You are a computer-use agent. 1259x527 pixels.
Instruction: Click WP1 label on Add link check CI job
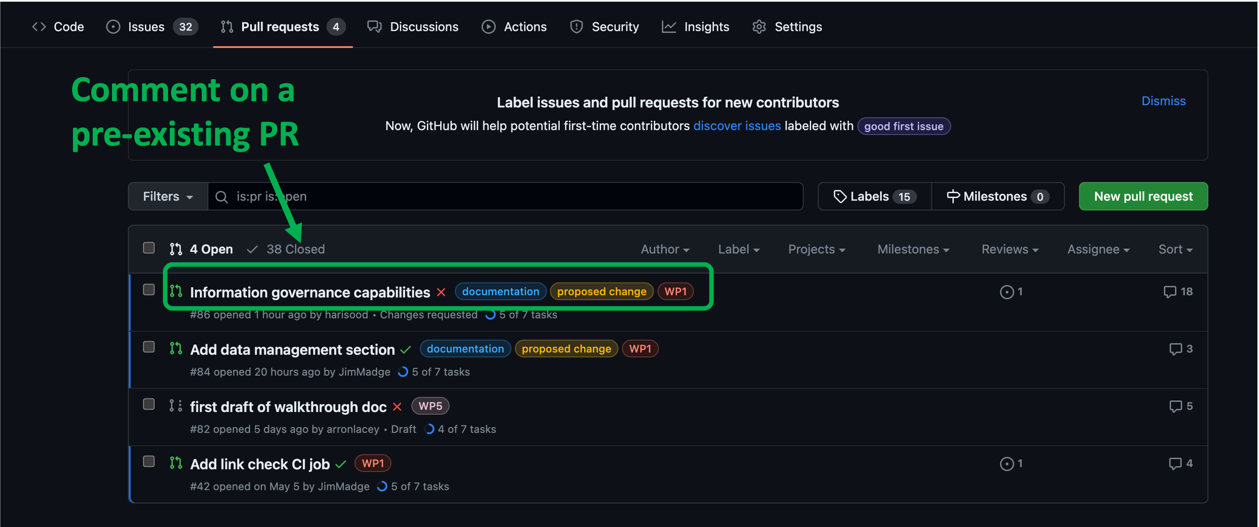tap(372, 463)
